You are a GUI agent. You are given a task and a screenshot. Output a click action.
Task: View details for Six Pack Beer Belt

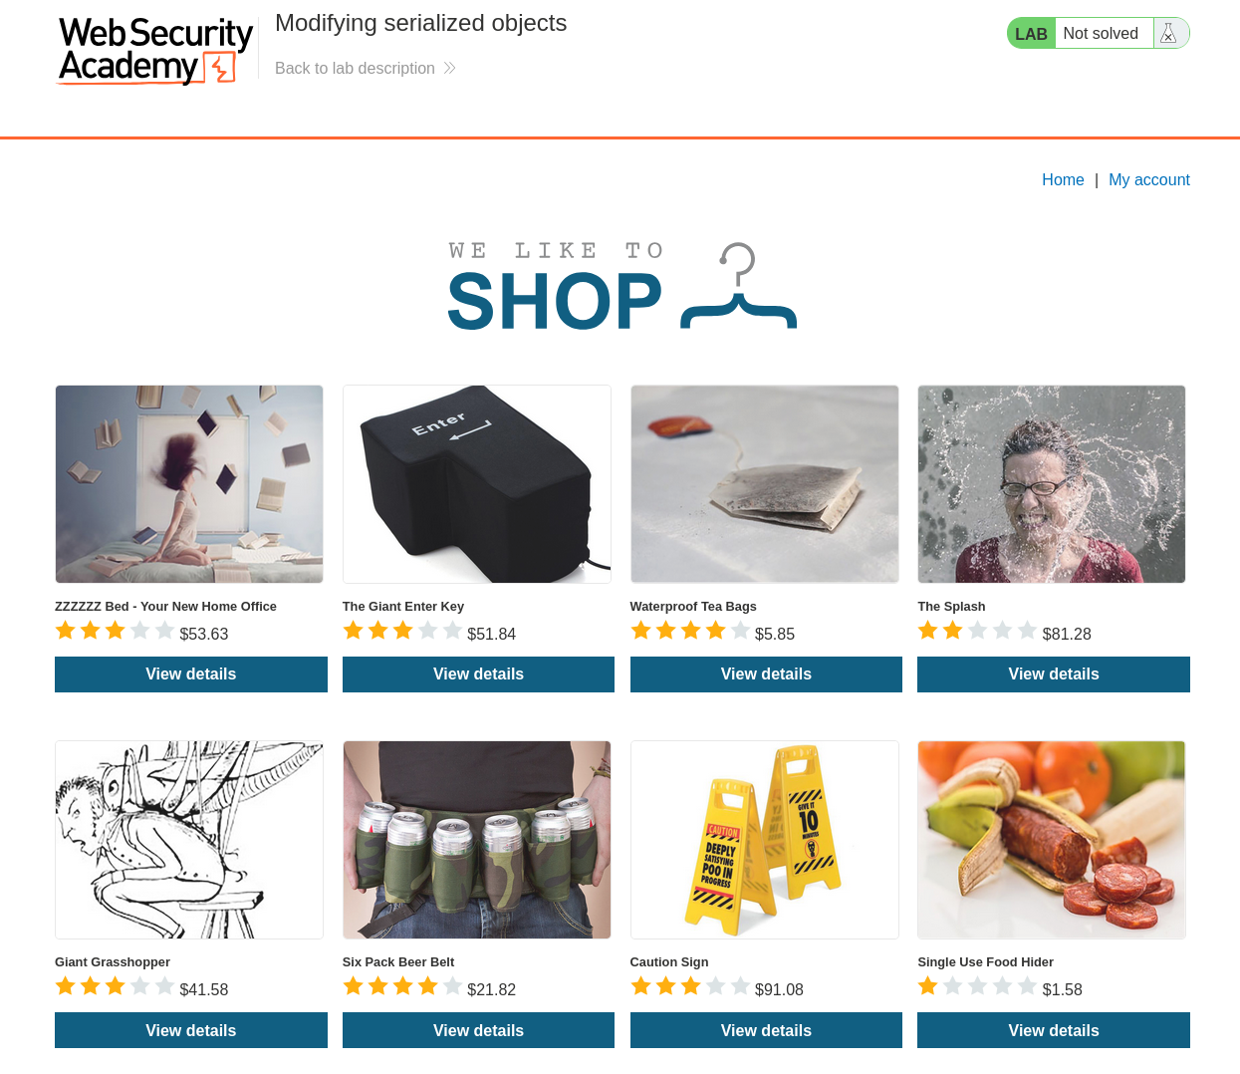pyautogui.click(x=478, y=1030)
